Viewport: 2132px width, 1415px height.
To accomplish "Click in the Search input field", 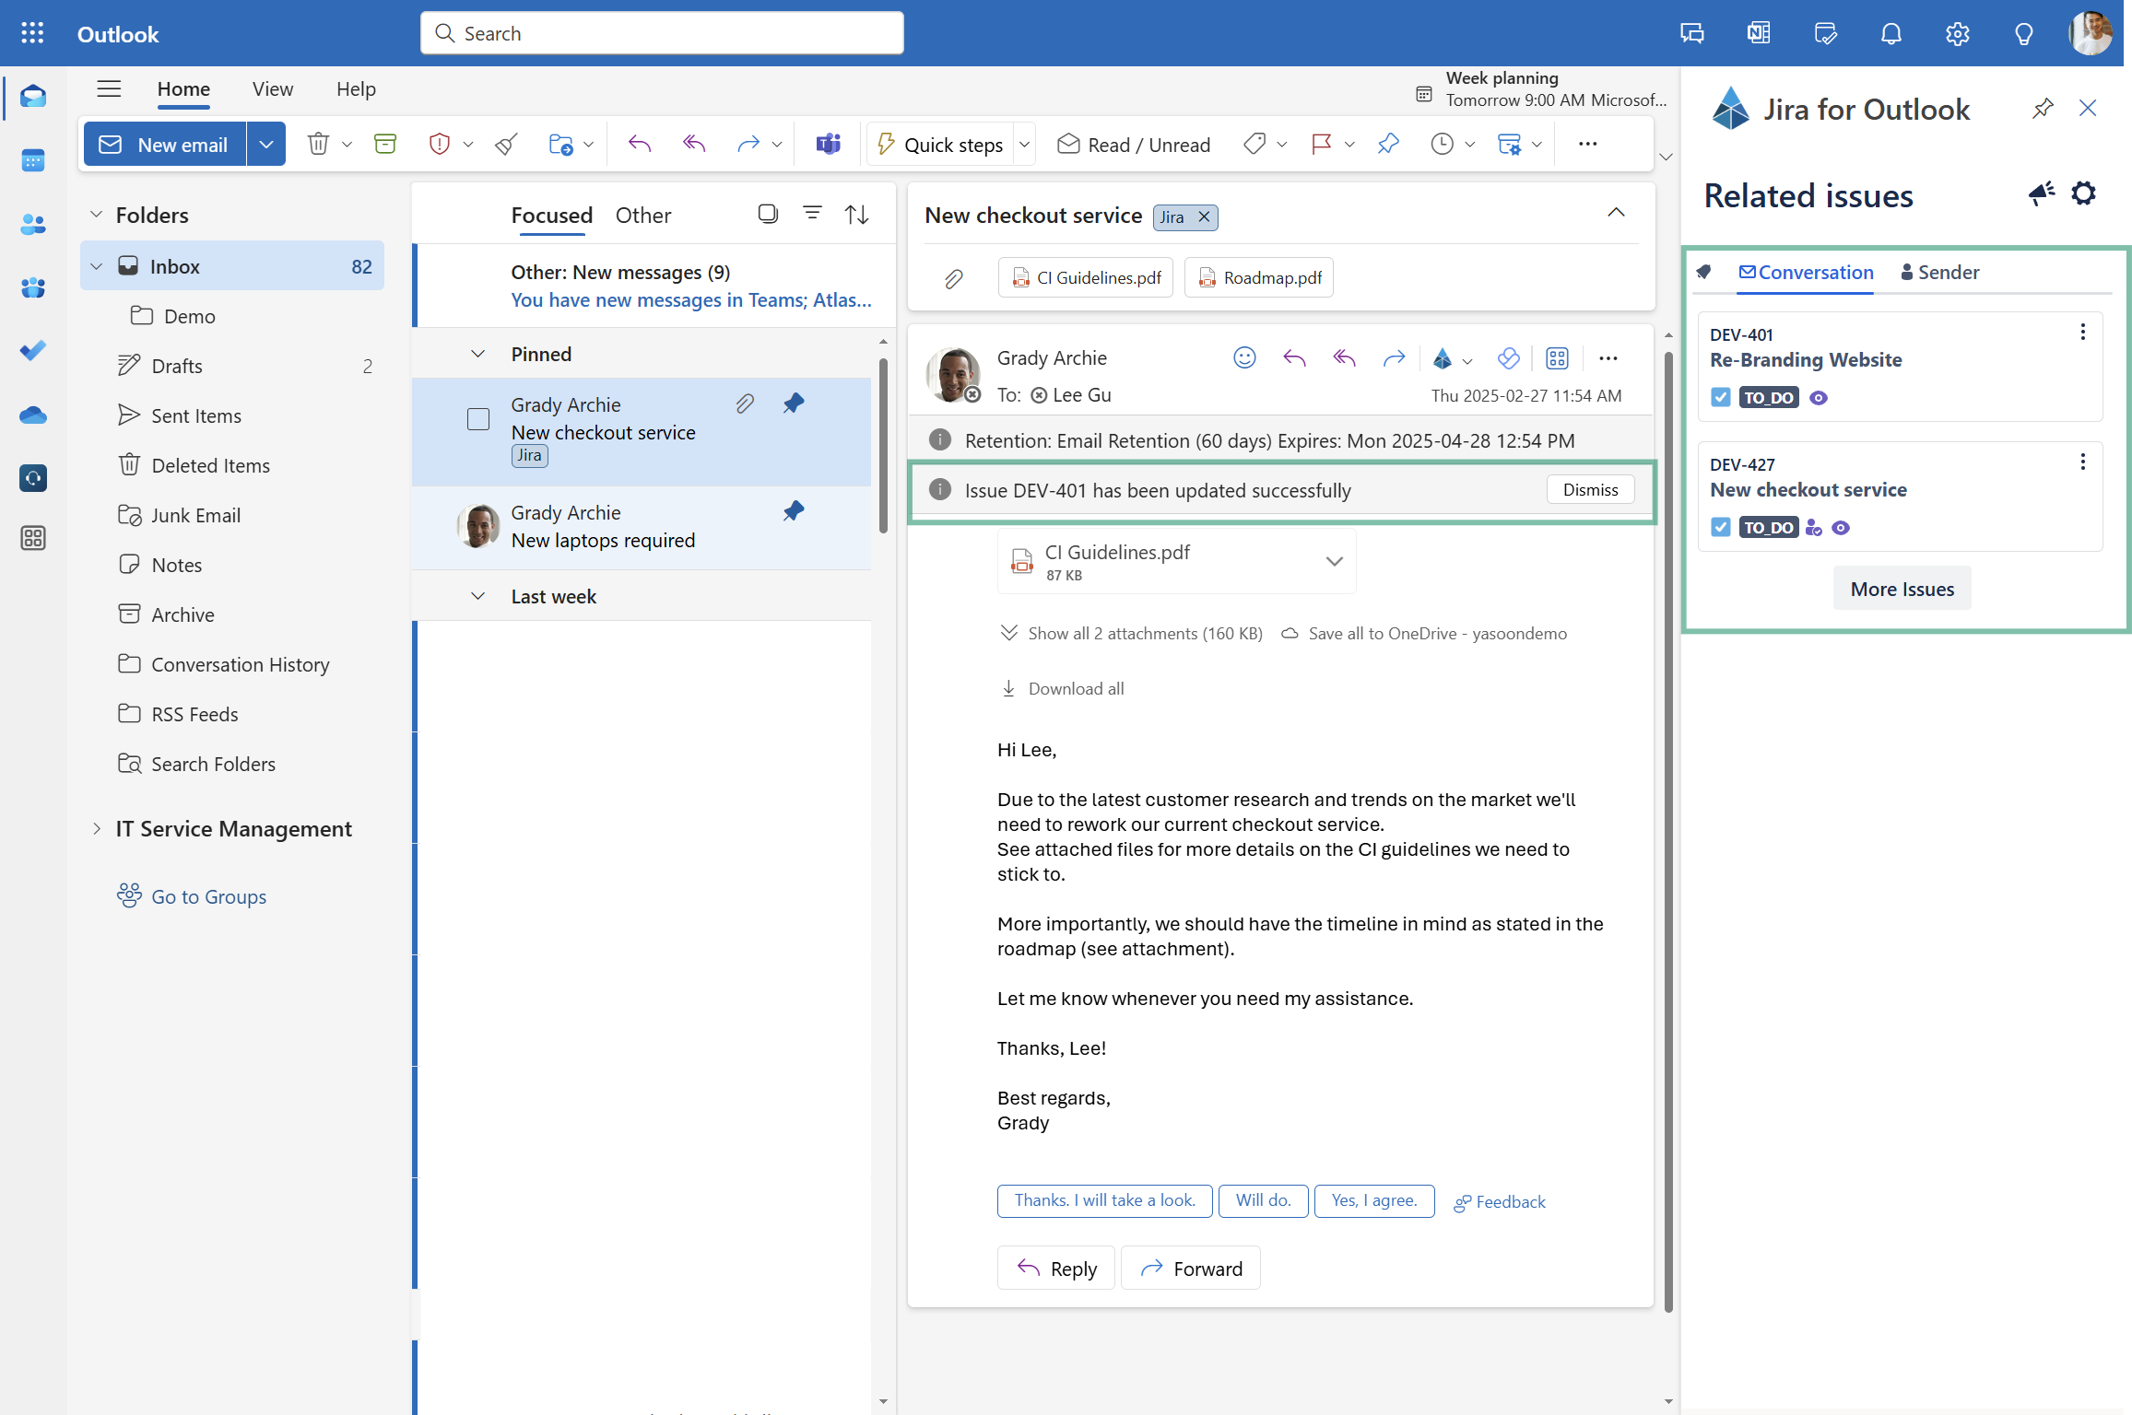I will click(x=662, y=33).
